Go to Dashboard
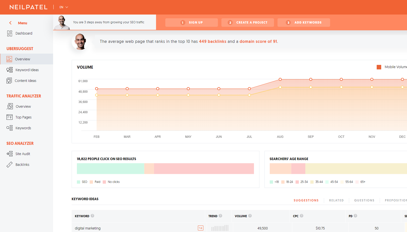 [24, 33]
